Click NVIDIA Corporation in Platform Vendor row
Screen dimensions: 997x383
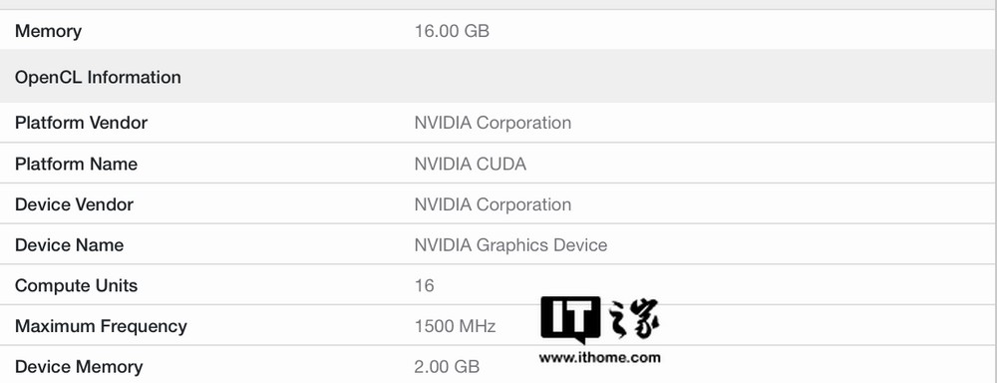pyautogui.click(x=493, y=123)
